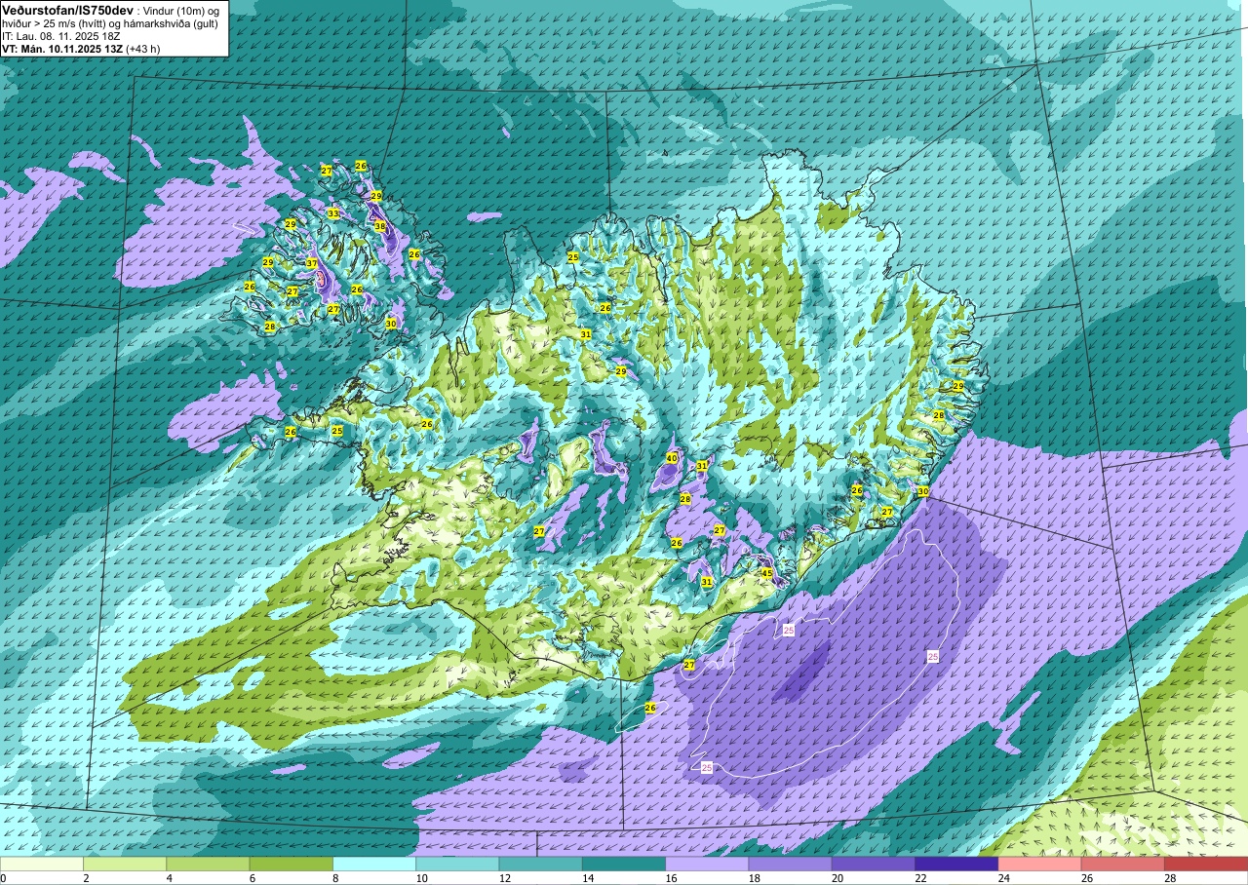1248x885 pixels.
Task: Click the '0' tick on the legend scale
Action: pyautogui.click(x=3, y=878)
